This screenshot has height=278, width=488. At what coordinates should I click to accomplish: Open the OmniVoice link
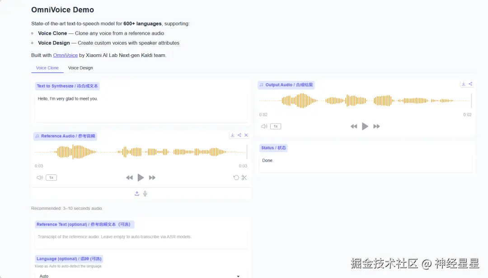[x=66, y=55]
